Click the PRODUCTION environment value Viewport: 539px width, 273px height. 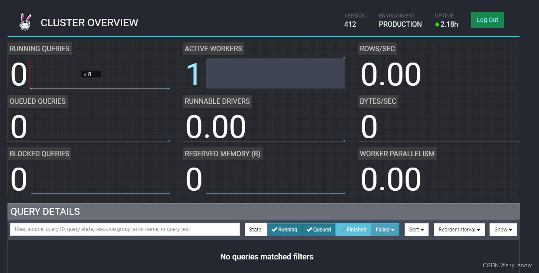pos(400,24)
